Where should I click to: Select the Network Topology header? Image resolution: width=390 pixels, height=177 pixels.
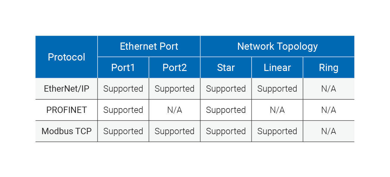pyautogui.click(x=277, y=46)
